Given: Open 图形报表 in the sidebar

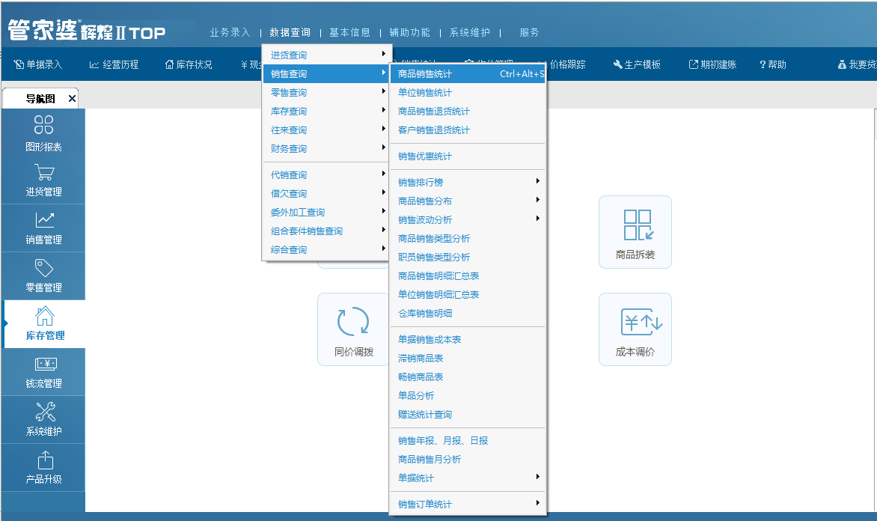Looking at the screenshot, I should pyautogui.click(x=43, y=132).
